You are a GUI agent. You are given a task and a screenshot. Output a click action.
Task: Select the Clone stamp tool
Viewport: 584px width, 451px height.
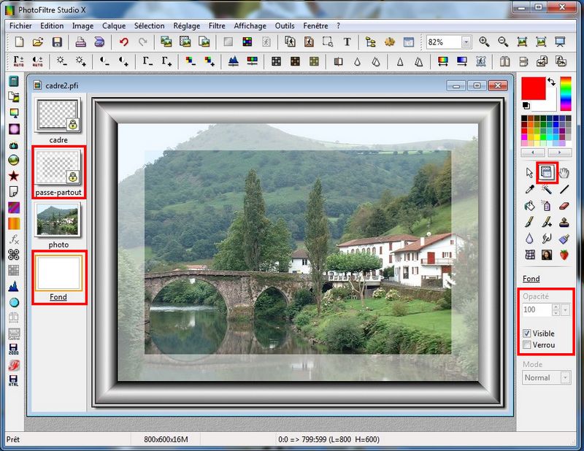(x=564, y=222)
